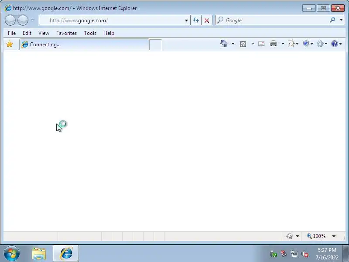
Task: Select the Connecting... tab
Action: pyautogui.click(x=84, y=45)
